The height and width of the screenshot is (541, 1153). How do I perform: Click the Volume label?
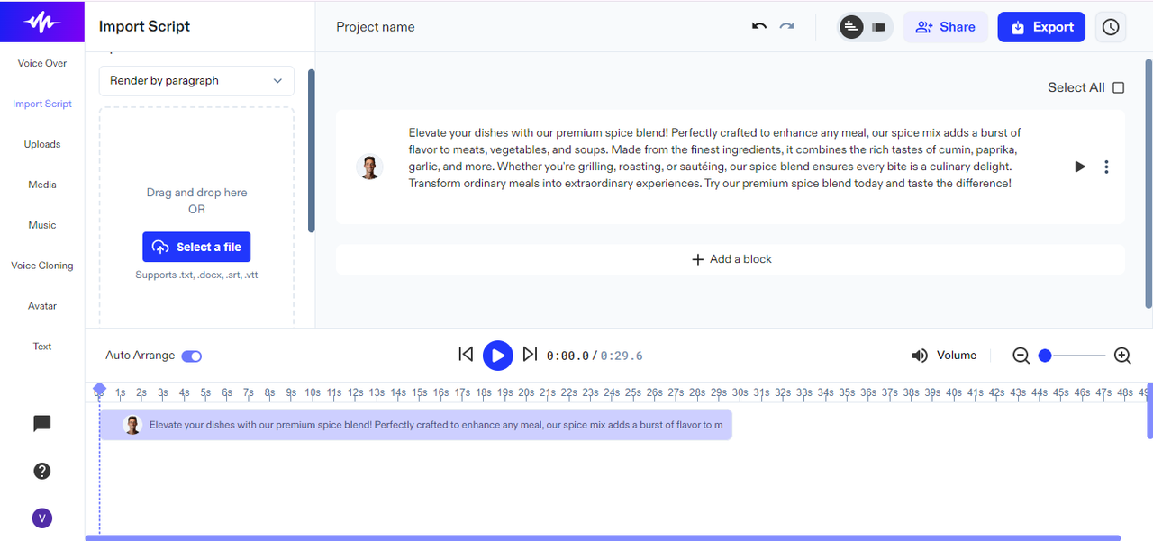coord(957,356)
